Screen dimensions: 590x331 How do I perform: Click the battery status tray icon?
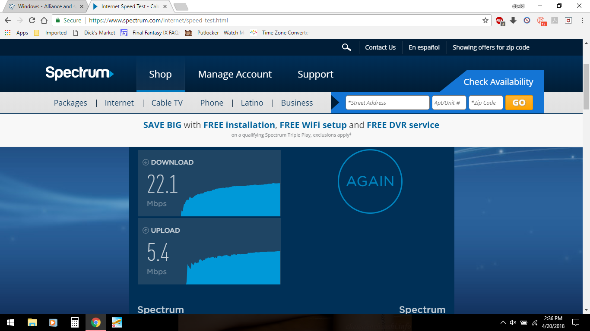pyautogui.click(x=524, y=322)
